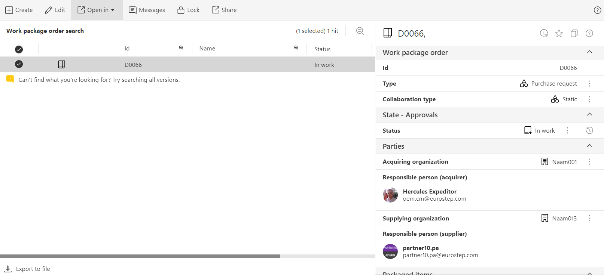Click the horizontal scrollbar under results
This screenshot has width=604, height=275.
[140, 256]
